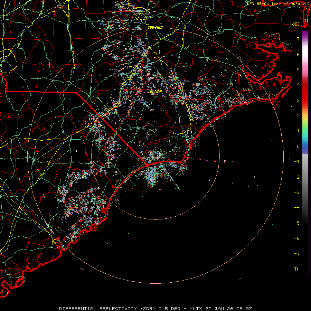
Task: Click the -6 value on the color scale
Action: [297, 238]
